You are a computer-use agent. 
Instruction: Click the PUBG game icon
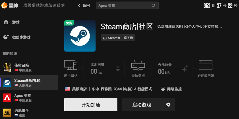click(7, 113)
